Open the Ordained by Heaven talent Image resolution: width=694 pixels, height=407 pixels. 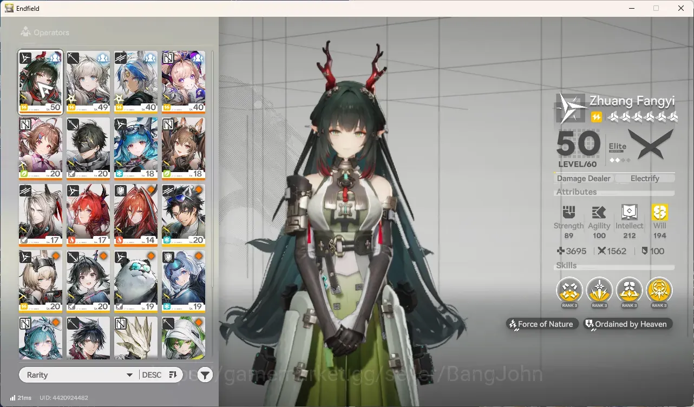click(x=628, y=324)
